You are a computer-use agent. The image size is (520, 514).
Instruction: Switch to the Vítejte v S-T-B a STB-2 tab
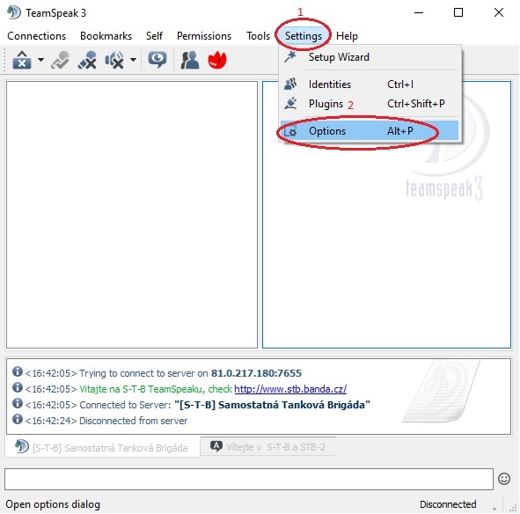(x=268, y=447)
